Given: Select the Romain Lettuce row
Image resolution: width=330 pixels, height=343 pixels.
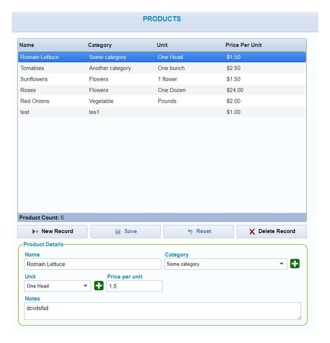Looking at the screenshot, I should (162, 57).
